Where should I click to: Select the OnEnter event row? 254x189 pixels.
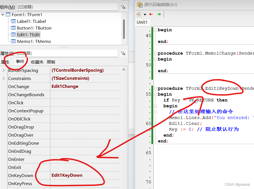[x=64, y=159]
